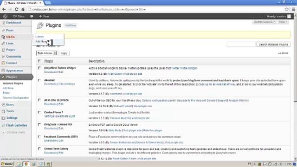
Task: Open the Dashboard sidebar item
Action: [13, 23]
